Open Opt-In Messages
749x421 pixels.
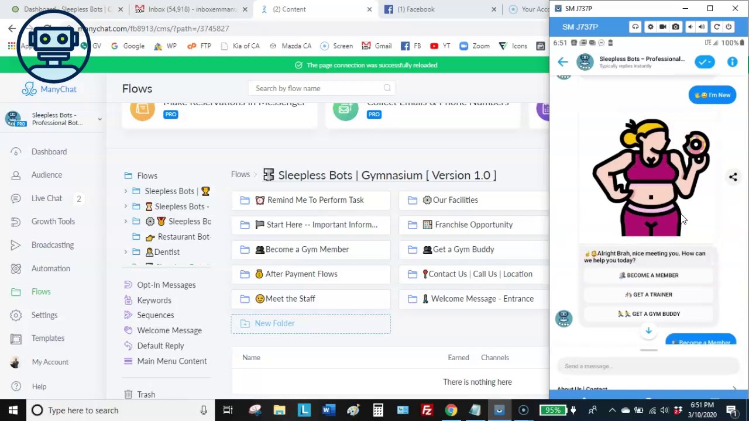[166, 285]
